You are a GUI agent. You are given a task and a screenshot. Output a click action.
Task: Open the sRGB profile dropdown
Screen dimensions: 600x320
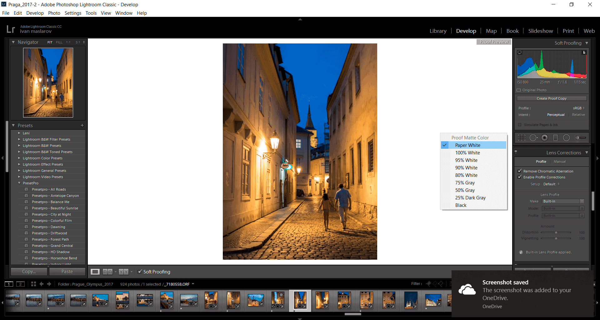tap(578, 108)
